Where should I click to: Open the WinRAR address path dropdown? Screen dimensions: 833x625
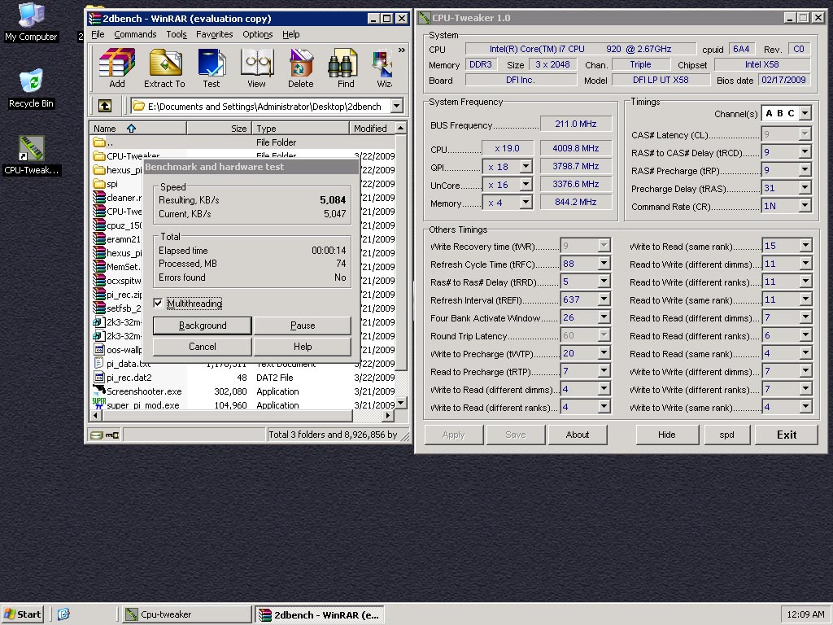(396, 106)
